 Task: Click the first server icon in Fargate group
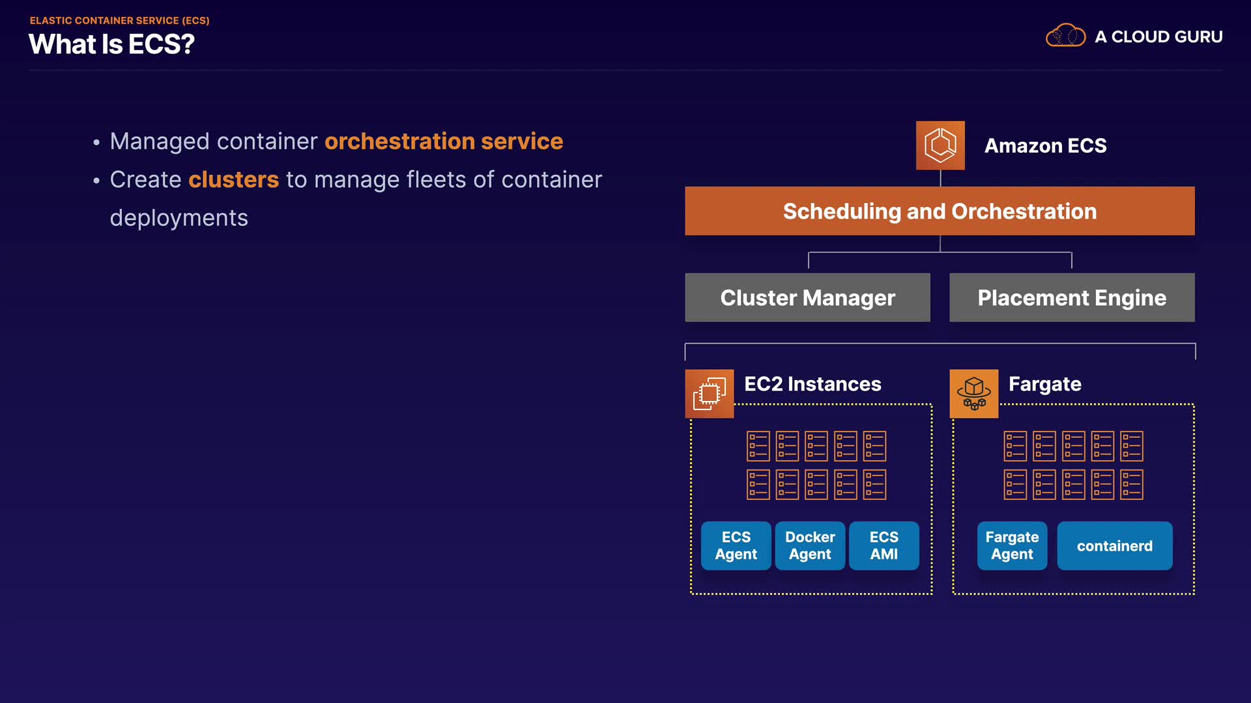click(x=1015, y=446)
